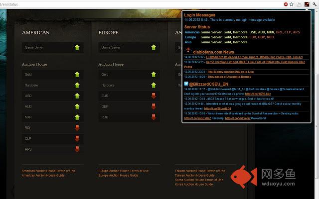Click the MXN auction house green arrow
319x199 pixels.
pyautogui.click(x=77, y=117)
